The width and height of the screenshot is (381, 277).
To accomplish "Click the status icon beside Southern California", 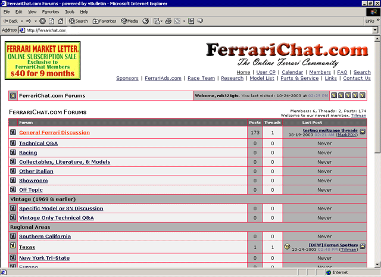I will tap(13, 236).
